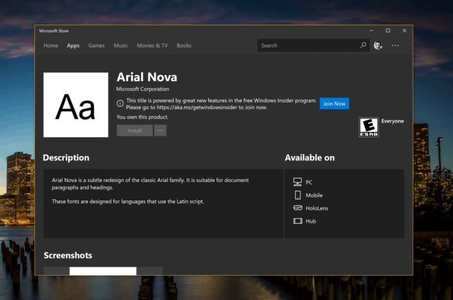The image size is (453, 300).
Task: Click the Hub display icon
Action: [x=297, y=221]
